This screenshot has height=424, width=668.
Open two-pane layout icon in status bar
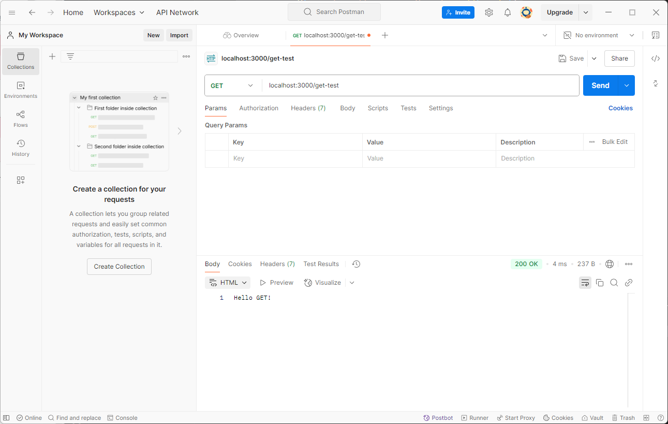pos(646,418)
